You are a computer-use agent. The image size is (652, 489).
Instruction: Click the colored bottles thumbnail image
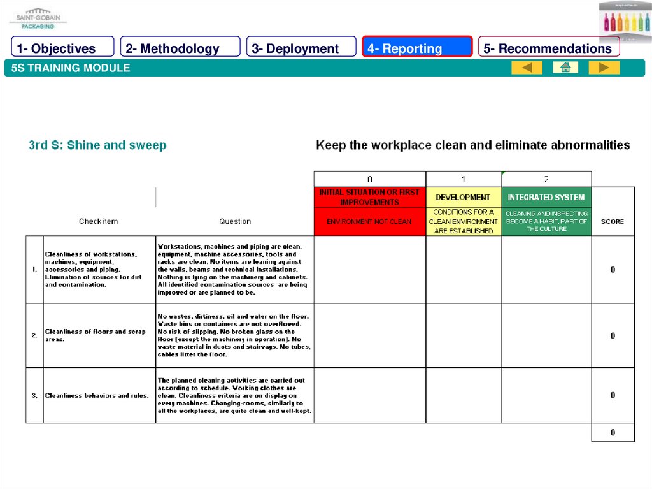click(625, 20)
